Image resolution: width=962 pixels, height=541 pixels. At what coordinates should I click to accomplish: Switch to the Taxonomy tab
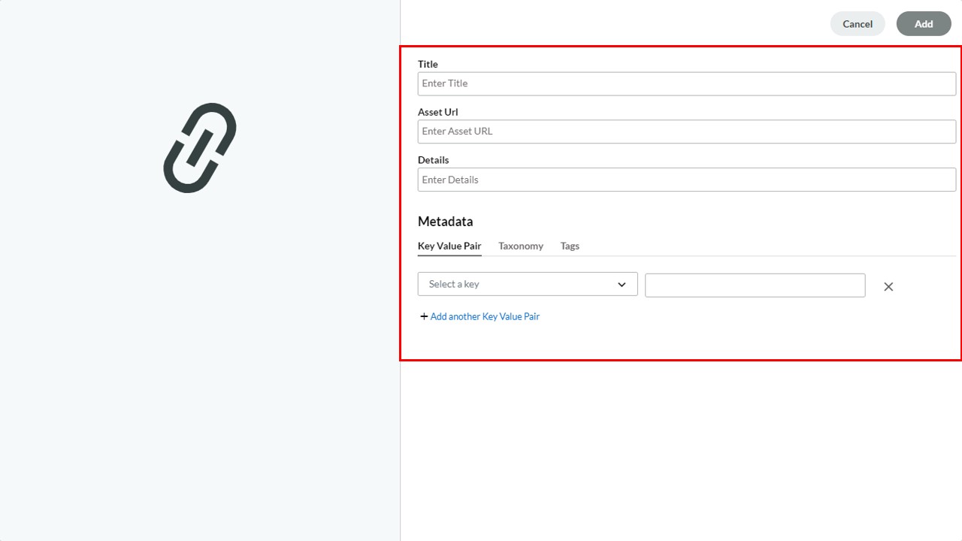(x=521, y=246)
